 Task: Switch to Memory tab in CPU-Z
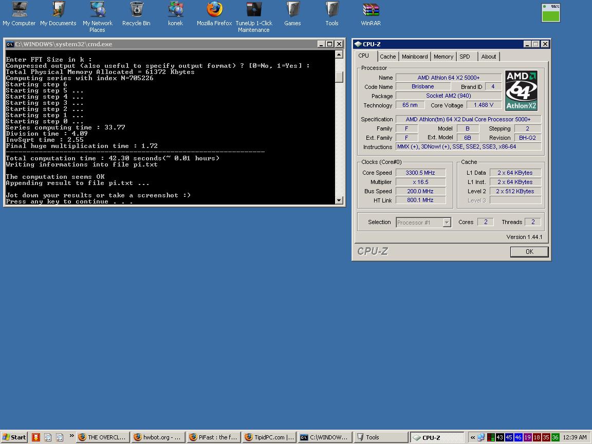[x=443, y=57]
